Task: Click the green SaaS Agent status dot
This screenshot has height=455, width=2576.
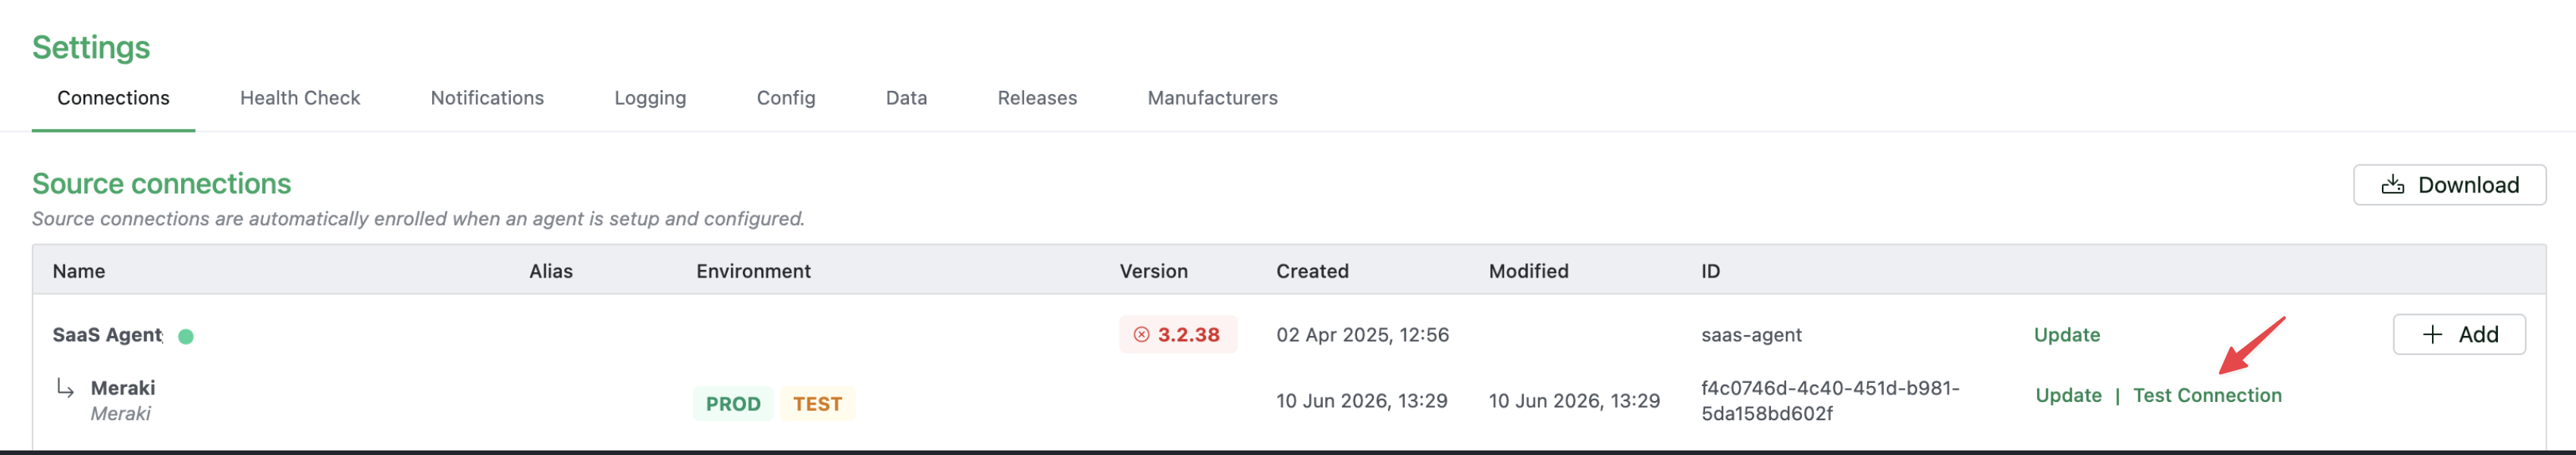Action: (185, 336)
